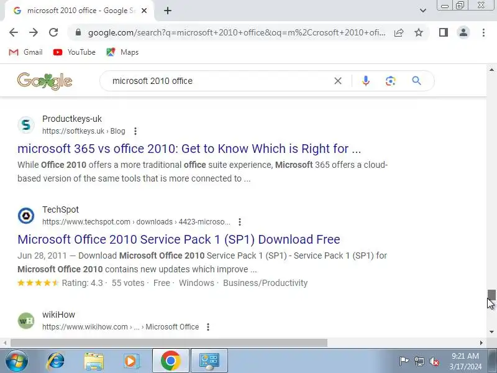Open the Windows Start menu

[x=17, y=361]
